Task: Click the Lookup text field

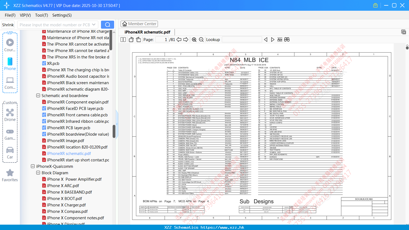Action: click(x=242, y=40)
